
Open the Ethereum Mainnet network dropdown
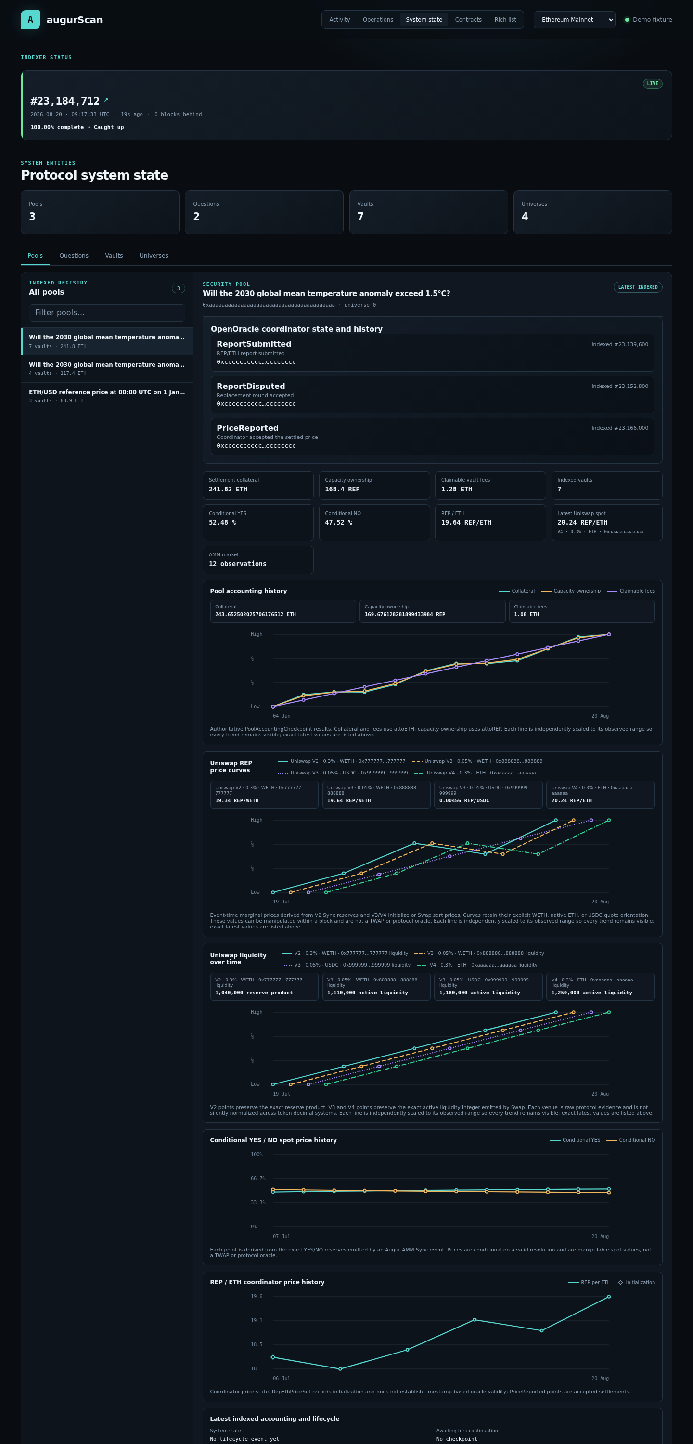pos(574,20)
